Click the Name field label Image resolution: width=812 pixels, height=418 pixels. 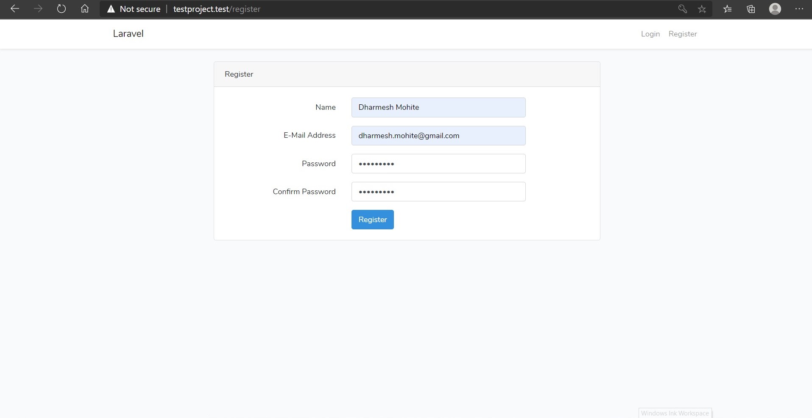[326, 107]
